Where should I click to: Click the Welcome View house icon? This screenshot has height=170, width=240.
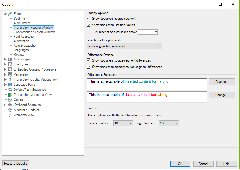(10, 115)
